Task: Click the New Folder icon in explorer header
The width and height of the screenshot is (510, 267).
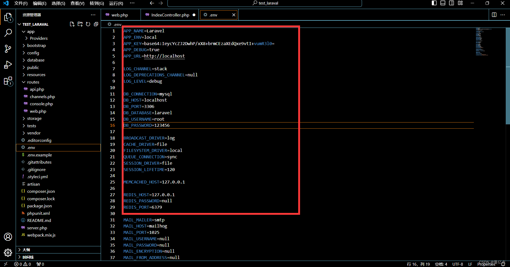Action: click(80, 24)
